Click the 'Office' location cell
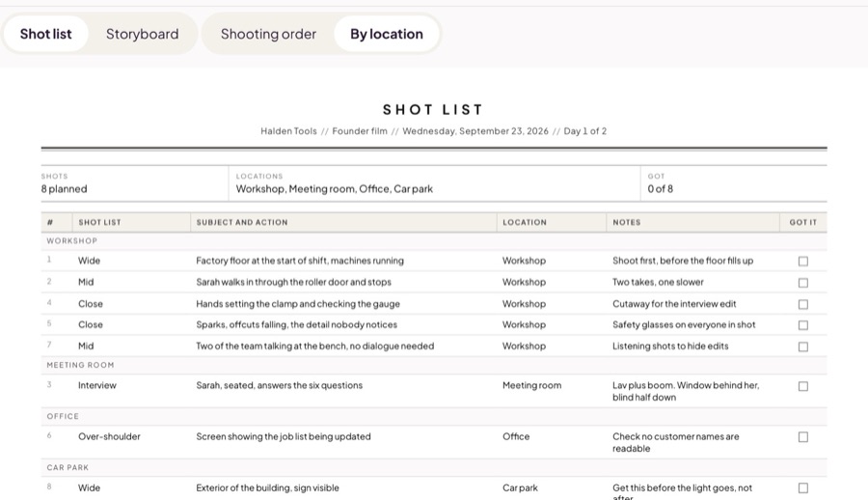 tap(516, 437)
